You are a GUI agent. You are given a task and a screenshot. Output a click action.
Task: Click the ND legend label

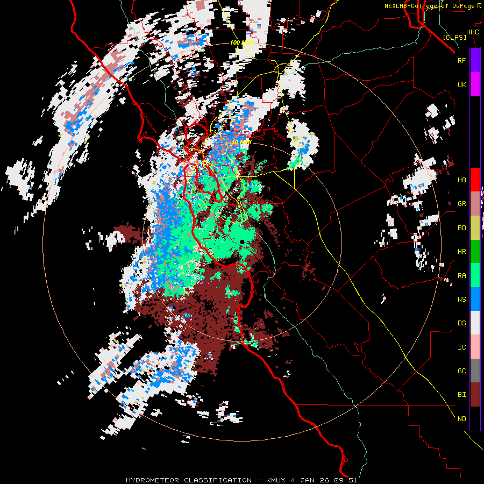(x=462, y=419)
